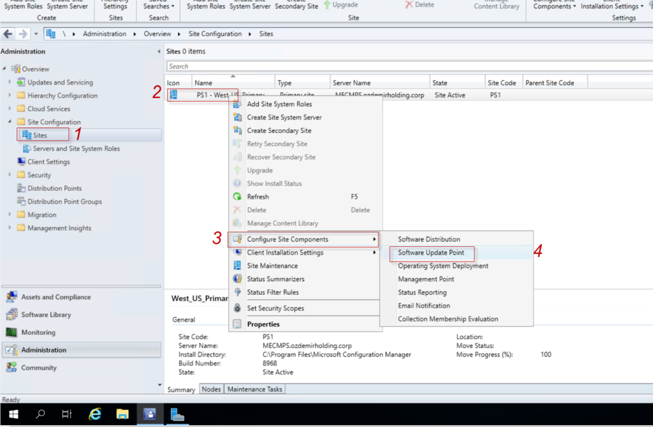
Task: Click the Site Maintenance icon
Action: coord(237,265)
